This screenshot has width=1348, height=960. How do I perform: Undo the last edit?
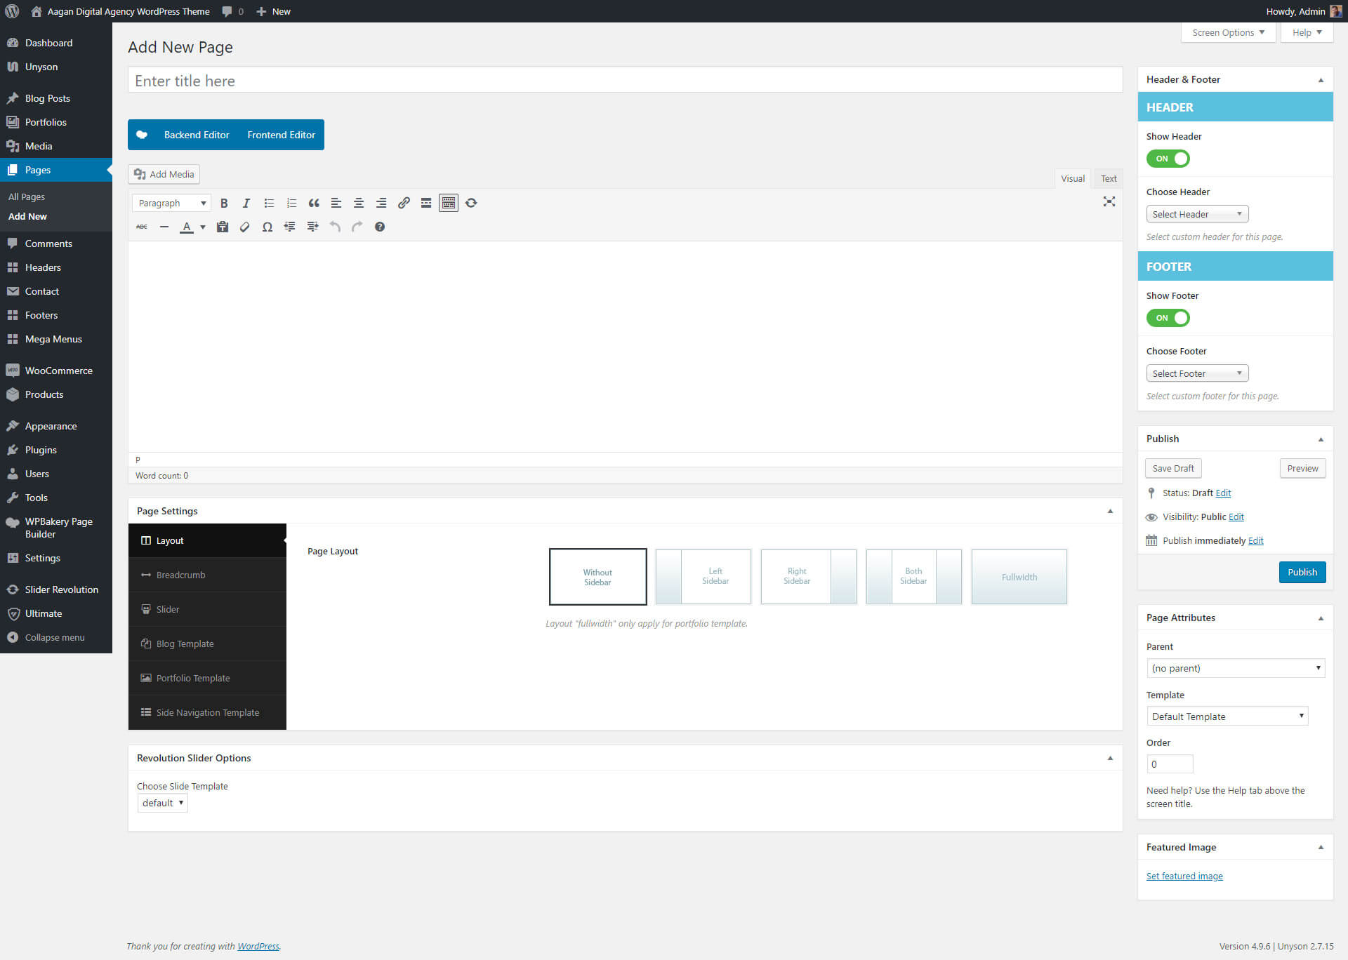(335, 227)
